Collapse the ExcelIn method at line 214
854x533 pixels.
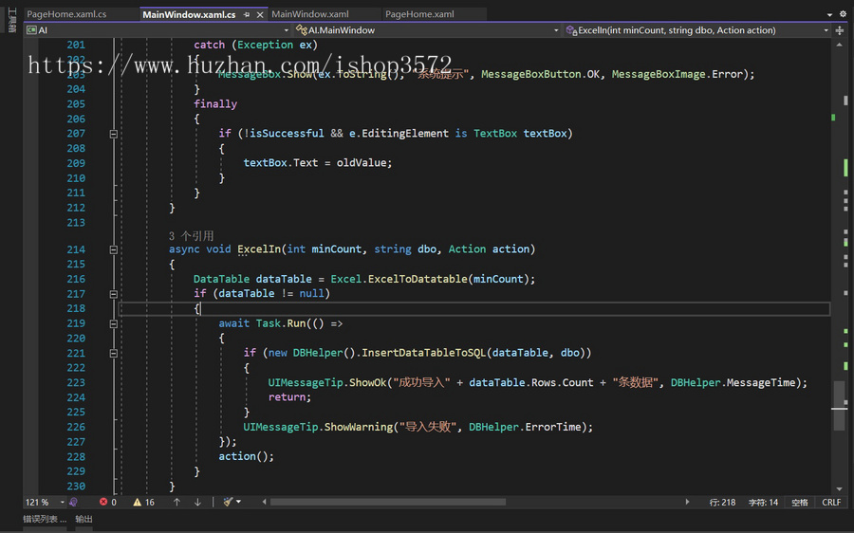[113, 249]
